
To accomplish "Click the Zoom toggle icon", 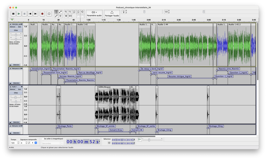I will [82, 12].
